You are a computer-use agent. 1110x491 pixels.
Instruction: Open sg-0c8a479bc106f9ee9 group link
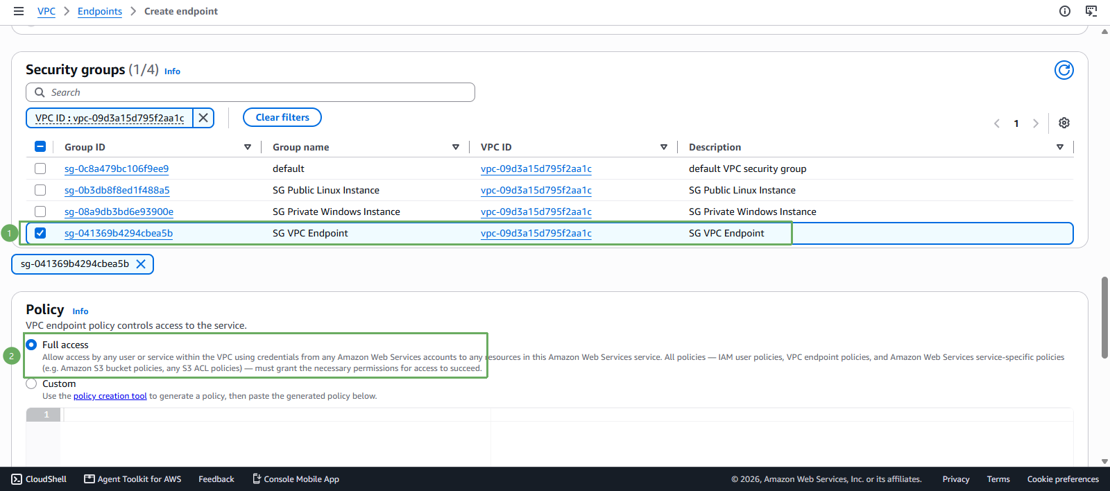point(117,169)
